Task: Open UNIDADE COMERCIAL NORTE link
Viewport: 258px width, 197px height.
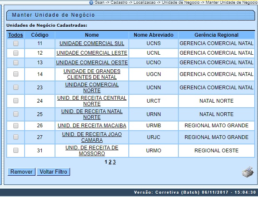Action: (x=92, y=88)
